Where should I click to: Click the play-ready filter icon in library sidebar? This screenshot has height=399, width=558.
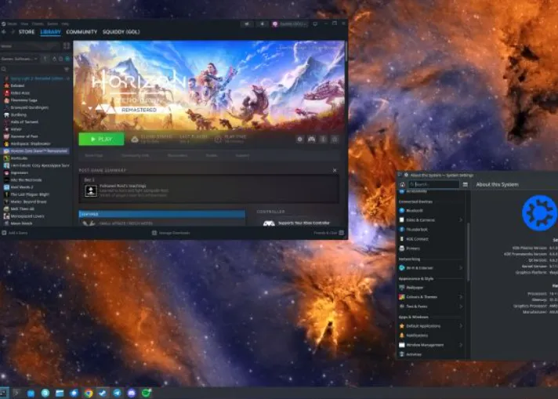[x=67, y=59]
